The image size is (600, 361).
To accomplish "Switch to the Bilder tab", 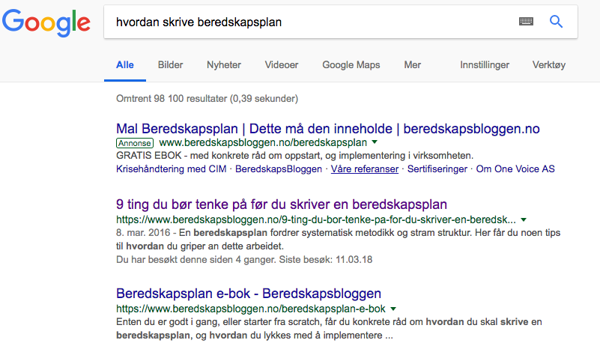I will pos(170,65).
